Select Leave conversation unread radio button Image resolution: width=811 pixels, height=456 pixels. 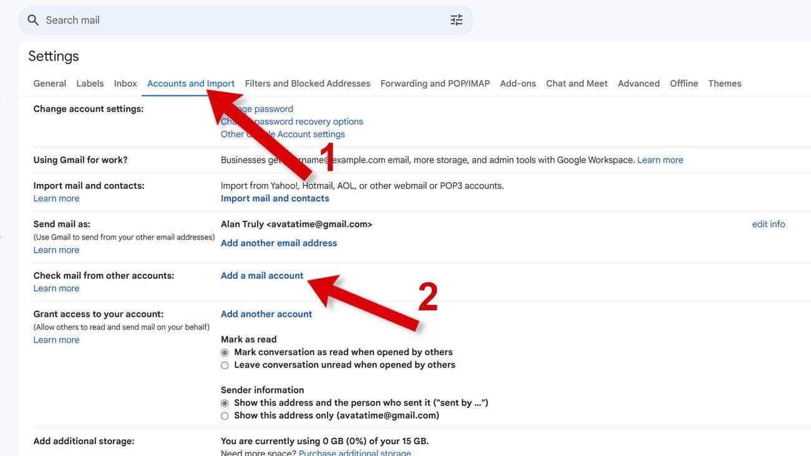tap(225, 365)
